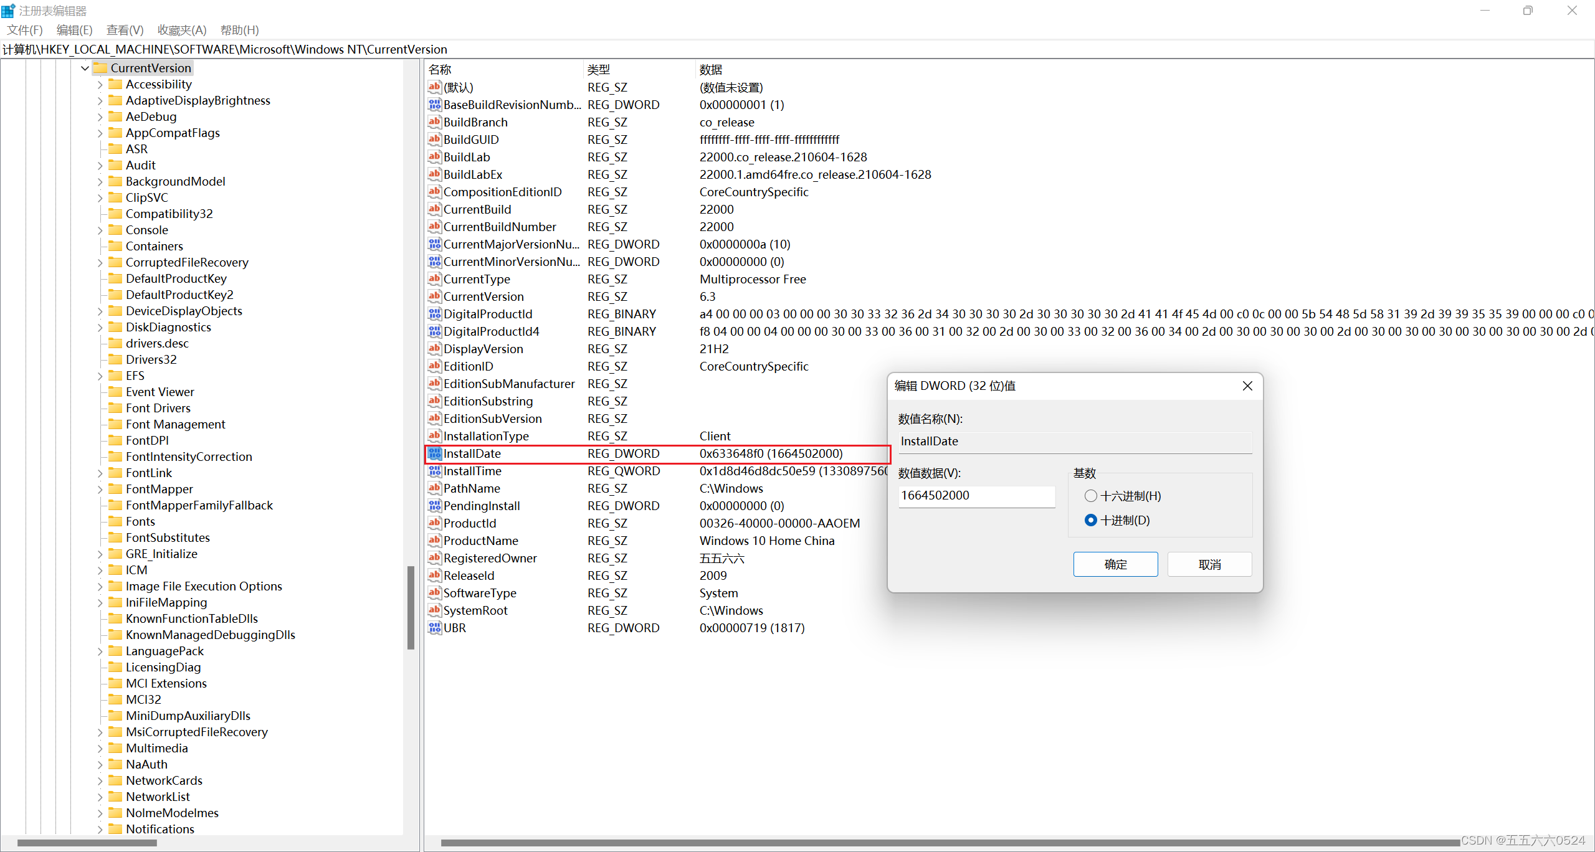Viewport: 1595px width, 852px height.
Task: Click the InstallDate DWORD value icon
Action: pos(434,453)
